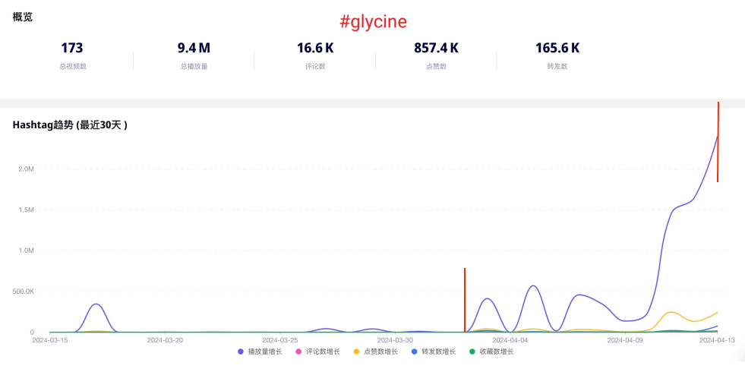This screenshot has width=745, height=372.
Task: Click the blue 转发数增长 legend dot
Action: tap(414, 352)
